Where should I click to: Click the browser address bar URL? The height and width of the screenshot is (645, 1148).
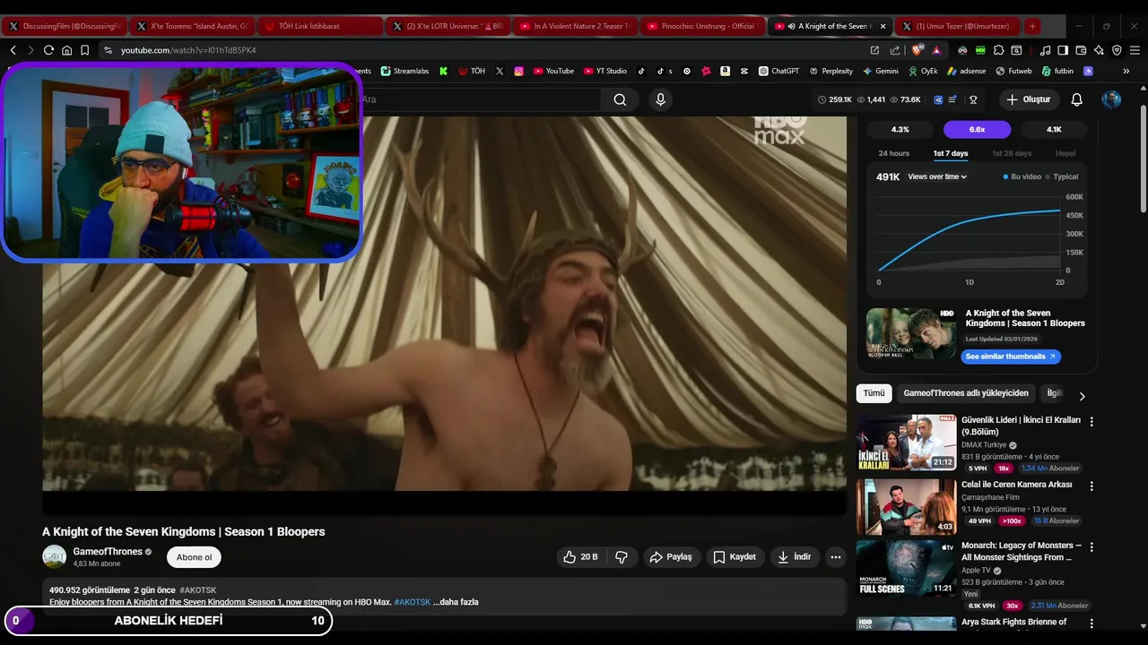188,50
